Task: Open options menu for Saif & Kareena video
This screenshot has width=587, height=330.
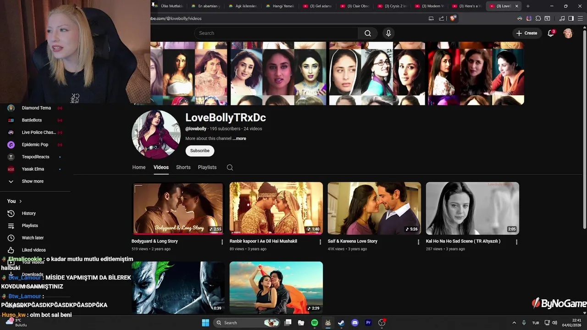Action: point(418,242)
